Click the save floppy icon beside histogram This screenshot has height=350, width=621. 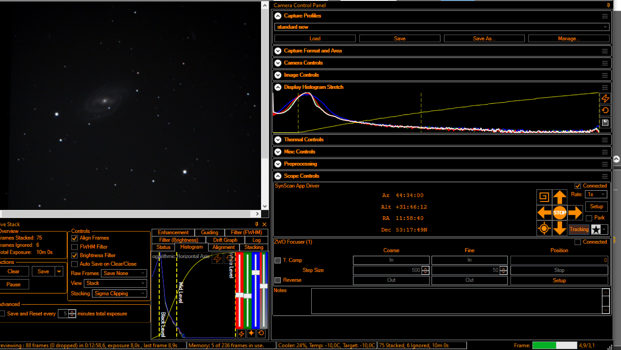(605, 123)
